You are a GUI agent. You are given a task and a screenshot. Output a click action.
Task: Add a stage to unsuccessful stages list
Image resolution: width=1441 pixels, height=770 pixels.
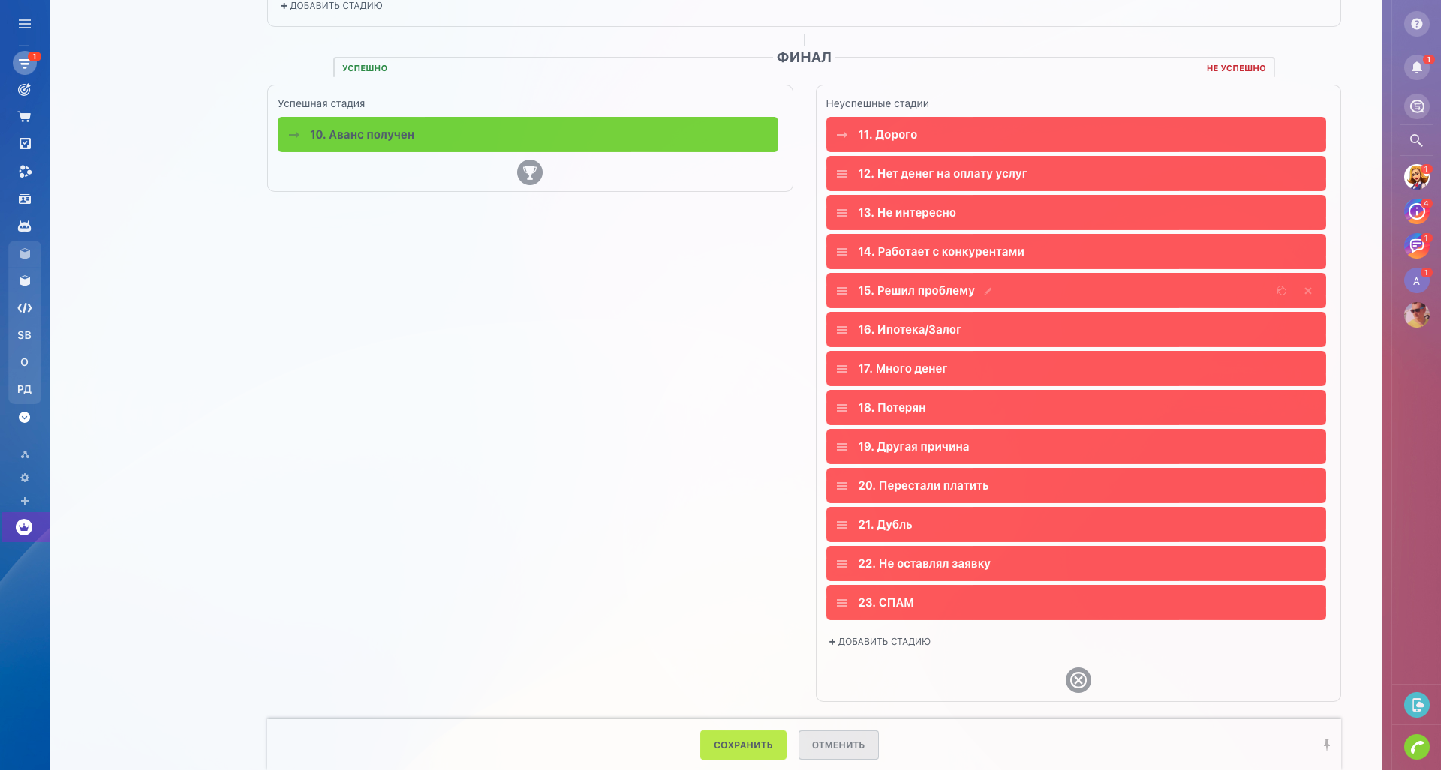pyautogui.click(x=880, y=642)
